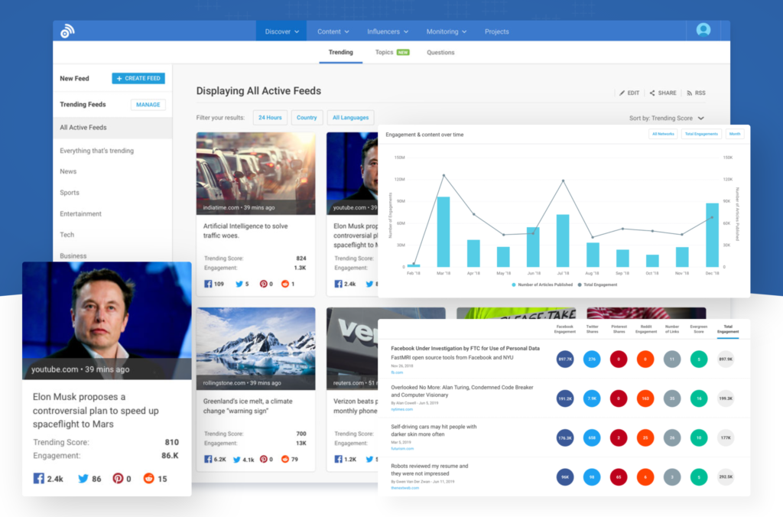Select the Entertainment feed
This screenshot has width=783, height=517.
pyautogui.click(x=80, y=213)
